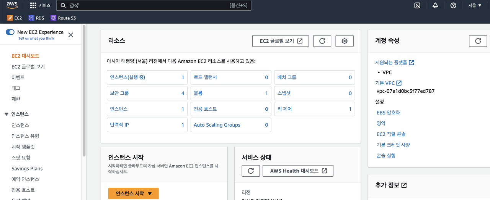Screen dimensions: 490x200
Task: Open 태그 in the sidebar
Action: [16, 88]
